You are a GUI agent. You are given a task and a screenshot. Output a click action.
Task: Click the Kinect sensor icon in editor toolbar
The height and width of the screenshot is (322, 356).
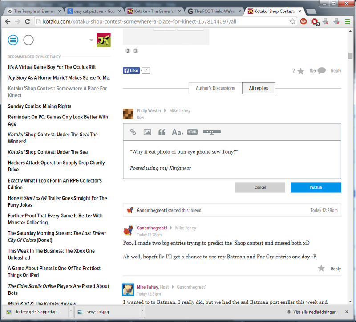click(212, 132)
